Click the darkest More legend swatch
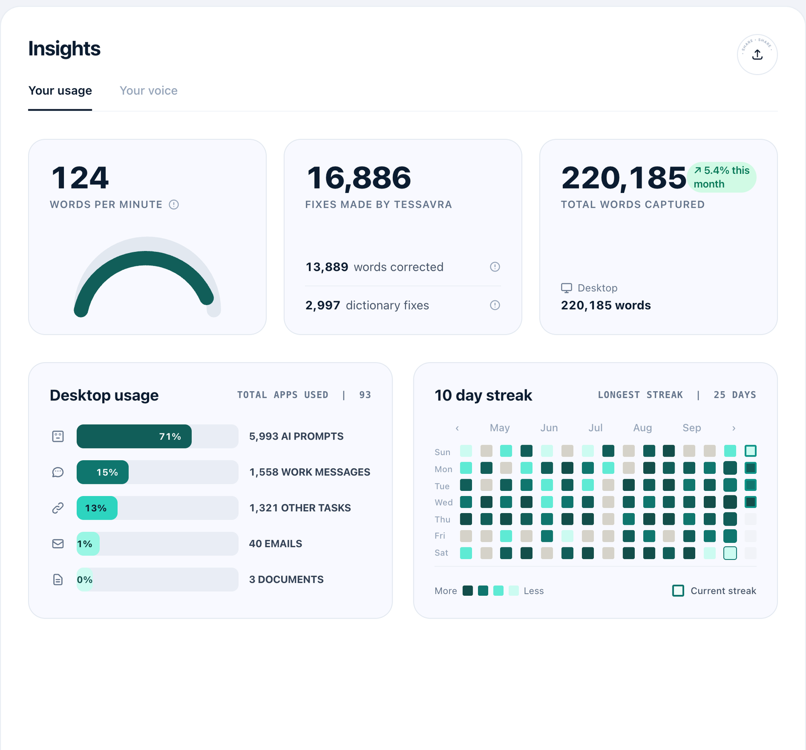 (x=468, y=591)
